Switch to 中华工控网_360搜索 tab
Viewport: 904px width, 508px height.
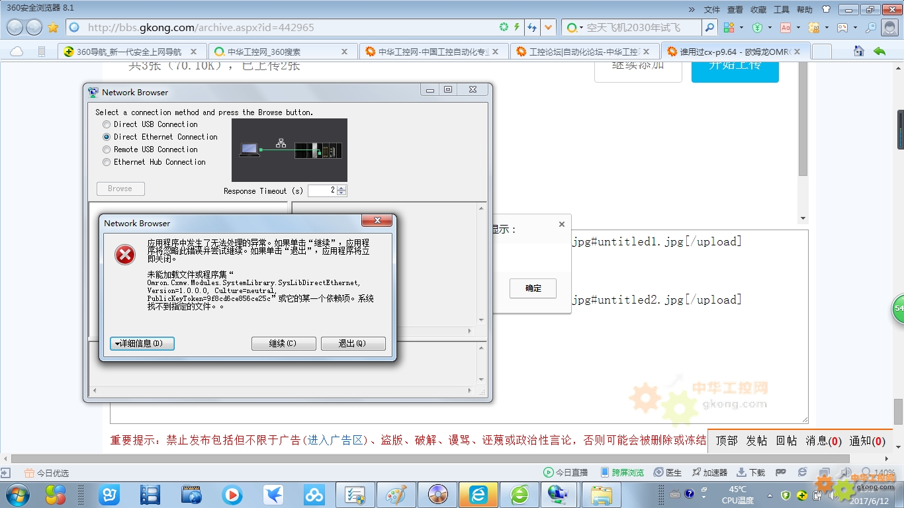(x=283, y=52)
